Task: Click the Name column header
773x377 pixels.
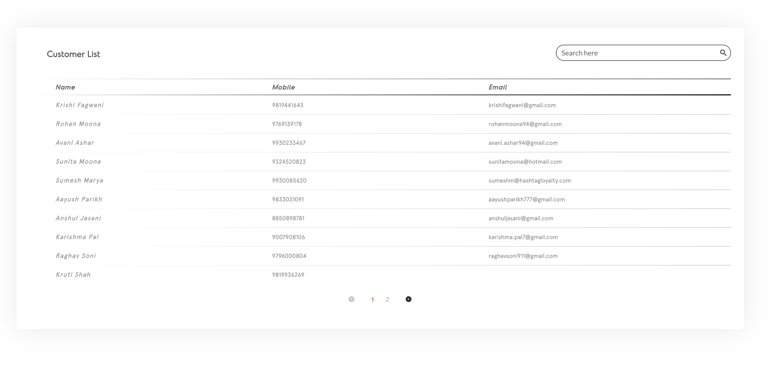Action: point(65,87)
